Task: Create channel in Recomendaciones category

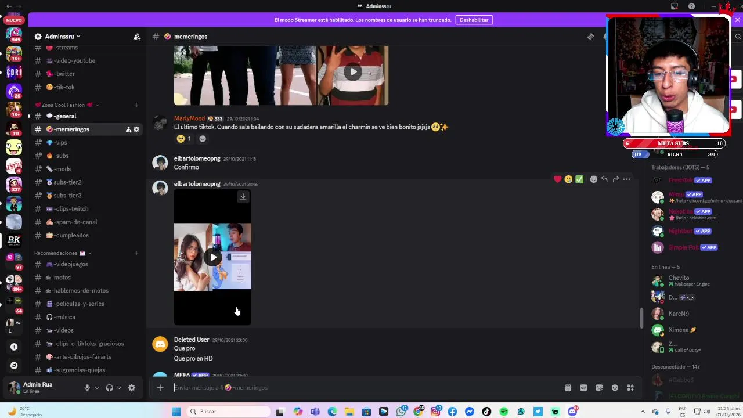Action: [x=136, y=253]
